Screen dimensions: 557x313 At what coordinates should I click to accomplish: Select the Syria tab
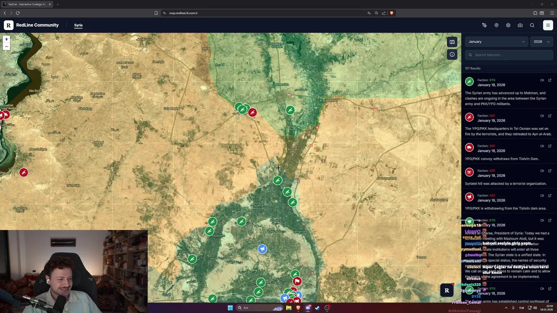78,25
